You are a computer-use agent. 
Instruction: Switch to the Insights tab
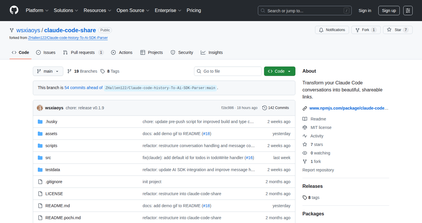pyautogui.click(x=212, y=52)
